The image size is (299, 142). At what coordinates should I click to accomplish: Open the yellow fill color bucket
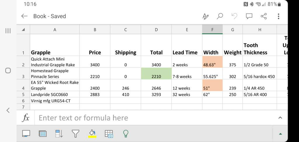tap(92, 134)
